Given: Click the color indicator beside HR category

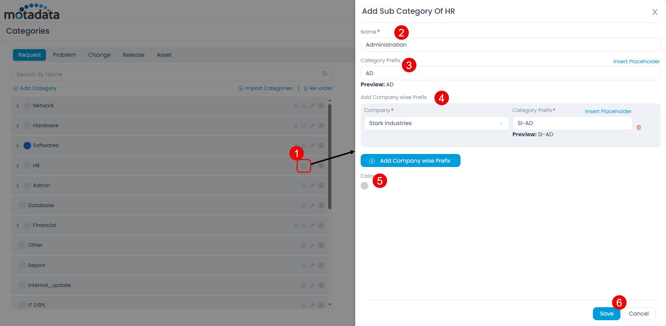Looking at the screenshot, I should point(27,165).
